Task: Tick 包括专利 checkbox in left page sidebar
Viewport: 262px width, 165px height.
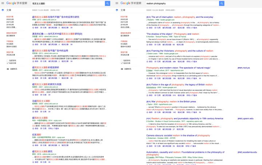Action: pos(8,61)
